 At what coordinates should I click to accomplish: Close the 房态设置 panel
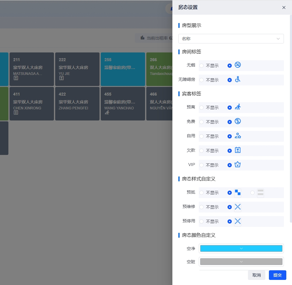tap(284, 7)
